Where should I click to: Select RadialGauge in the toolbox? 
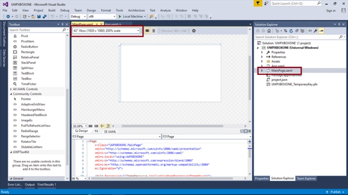pos(29,131)
